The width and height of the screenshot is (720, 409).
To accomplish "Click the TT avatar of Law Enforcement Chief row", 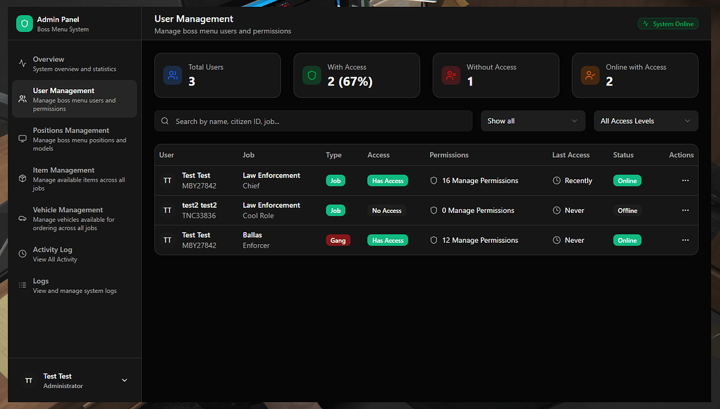I will click(x=168, y=180).
